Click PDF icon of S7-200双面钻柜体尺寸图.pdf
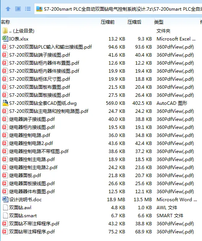This screenshot has height=241, width=202. [5, 79]
